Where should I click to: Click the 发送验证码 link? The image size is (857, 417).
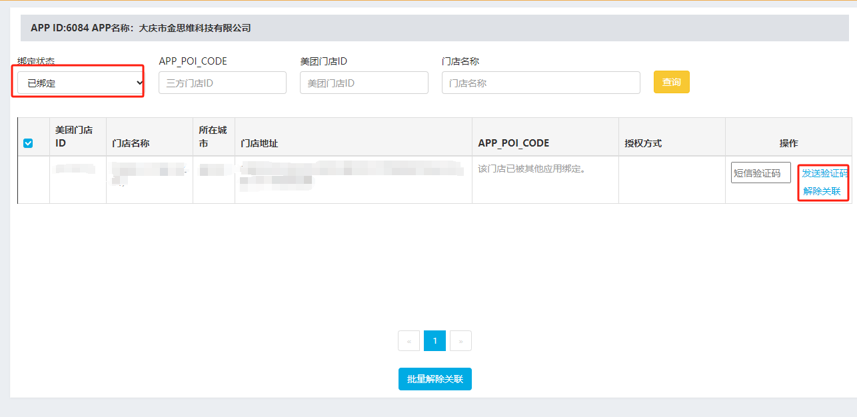point(824,173)
